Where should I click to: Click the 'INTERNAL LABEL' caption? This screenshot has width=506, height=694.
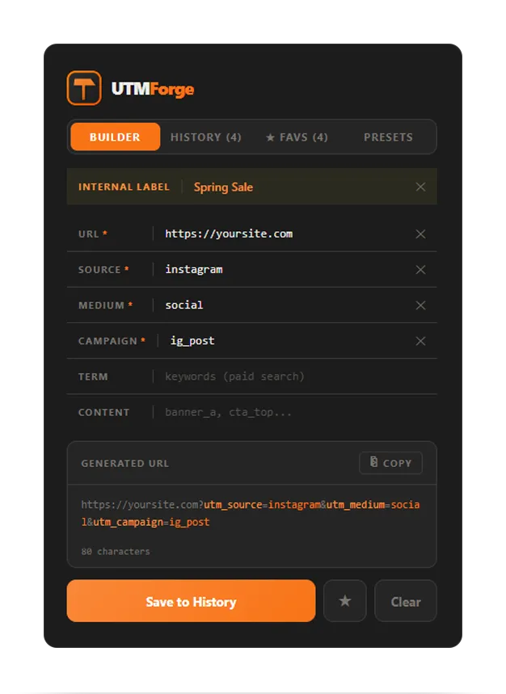124,187
